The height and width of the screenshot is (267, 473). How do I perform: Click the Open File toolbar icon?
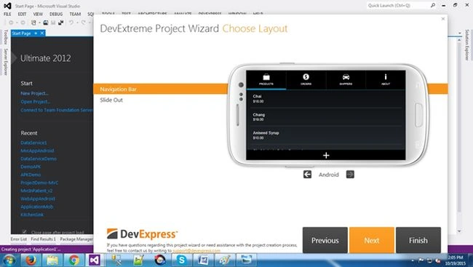[x=46, y=23]
